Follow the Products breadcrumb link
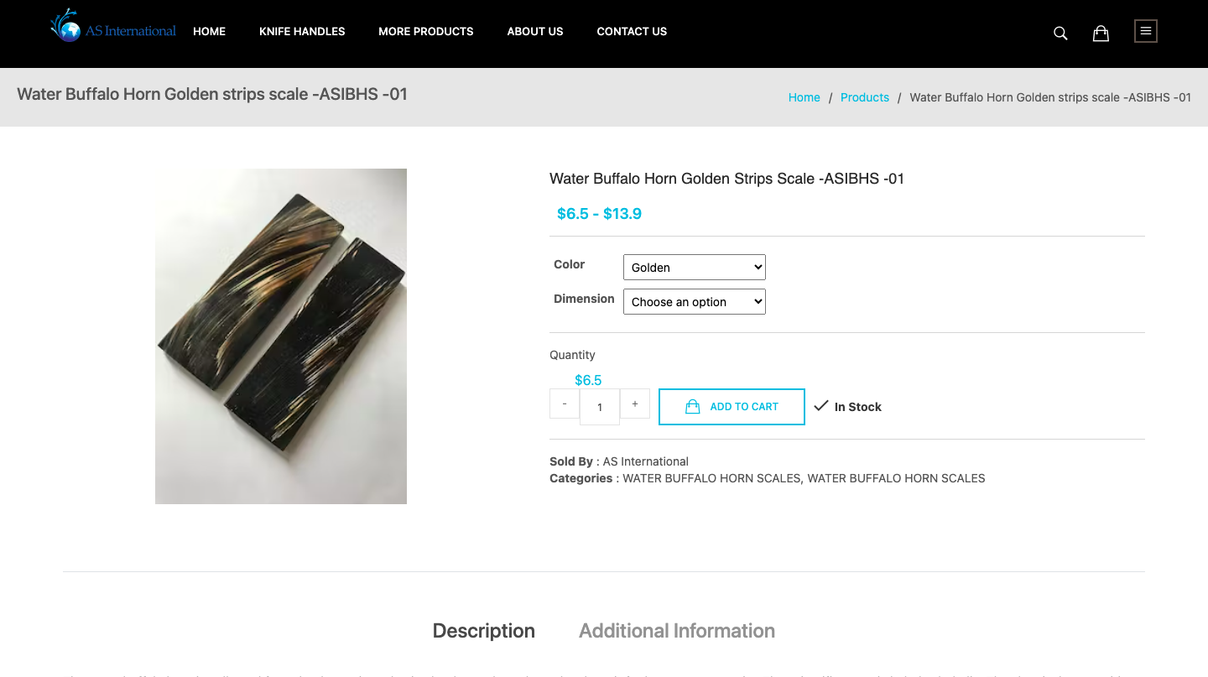 864,97
